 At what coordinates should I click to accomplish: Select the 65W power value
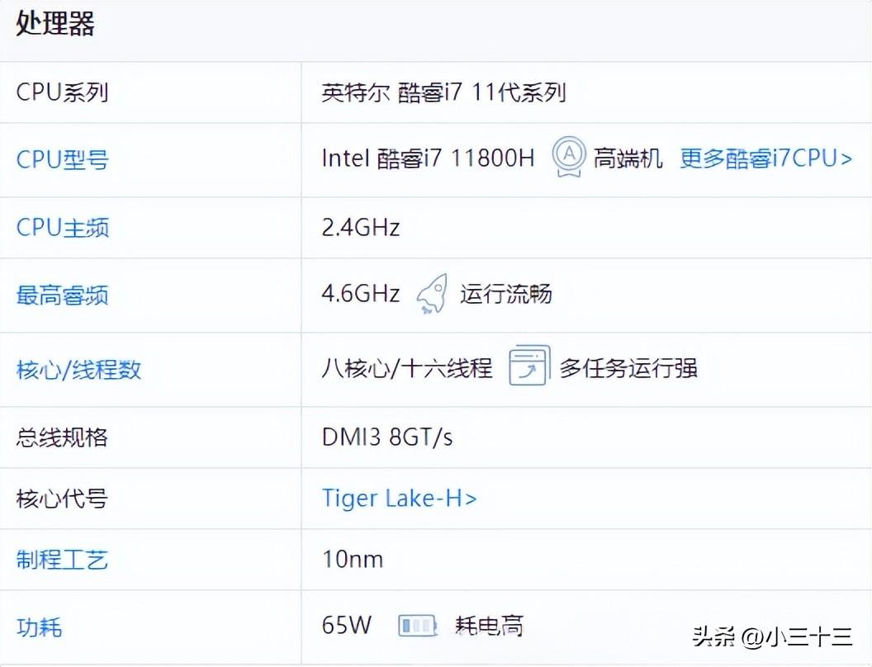(x=347, y=626)
